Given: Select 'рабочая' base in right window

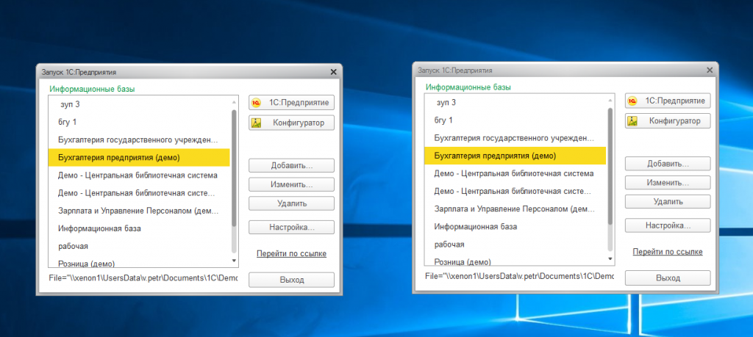Looking at the screenshot, I should [x=515, y=244].
